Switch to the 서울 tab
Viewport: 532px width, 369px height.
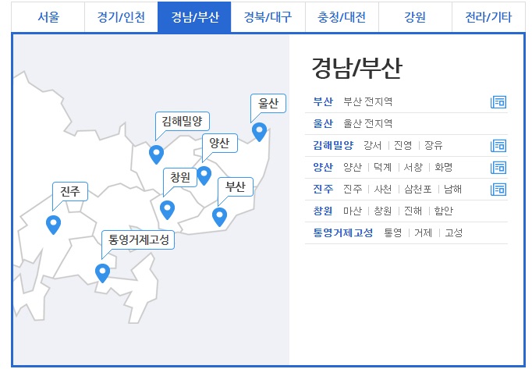point(48,17)
